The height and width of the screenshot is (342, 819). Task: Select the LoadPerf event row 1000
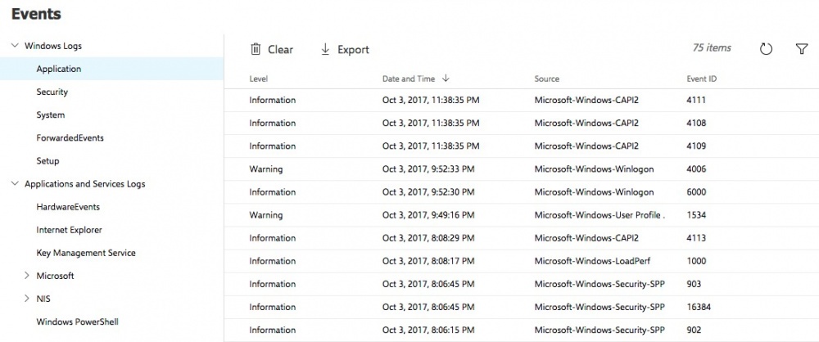(x=491, y=261)
